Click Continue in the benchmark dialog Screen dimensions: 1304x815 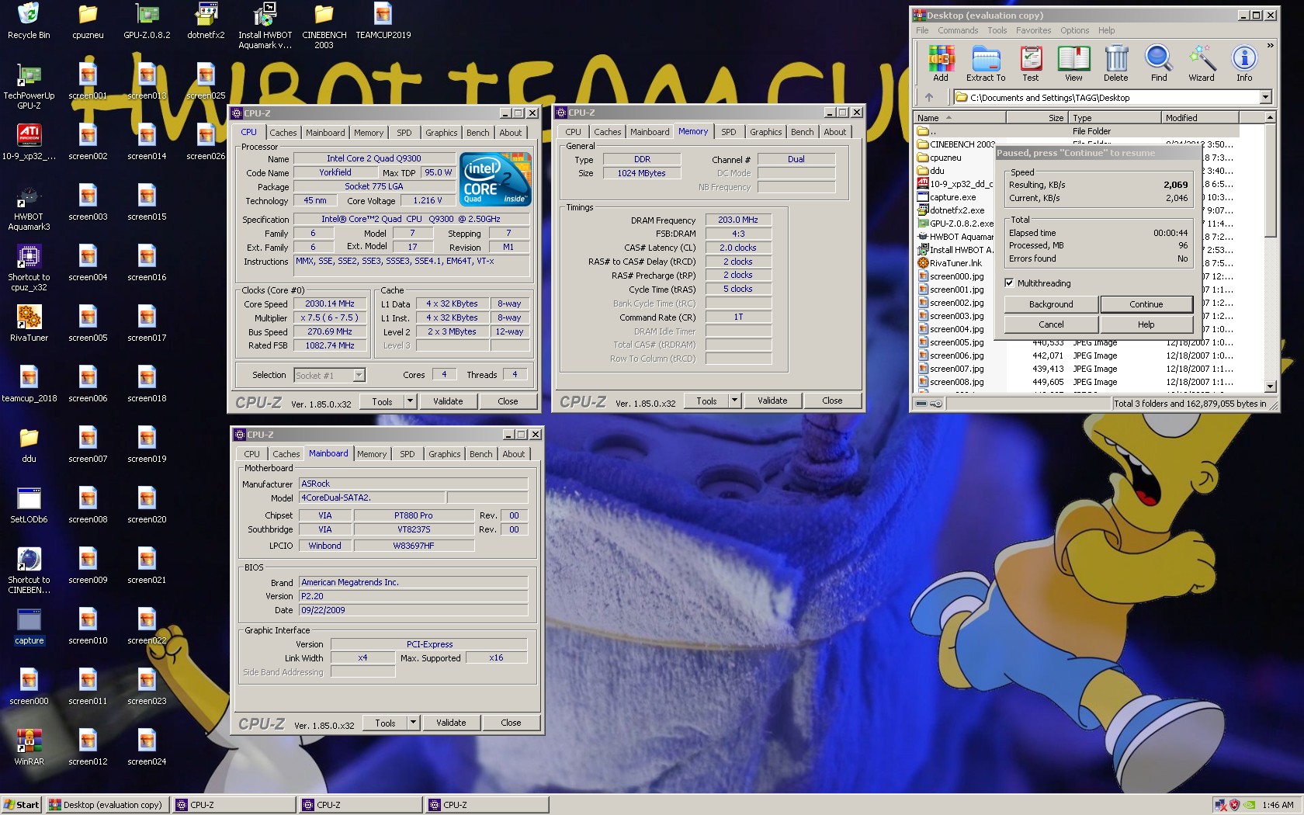pyautogui.click(x=1146, y=304)
